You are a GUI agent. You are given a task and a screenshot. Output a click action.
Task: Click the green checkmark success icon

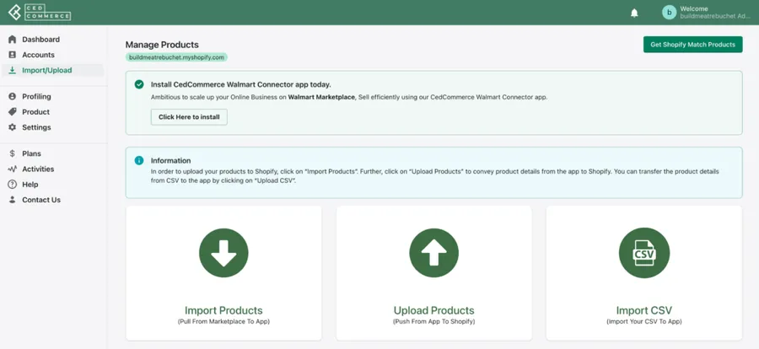coord(139,84)
